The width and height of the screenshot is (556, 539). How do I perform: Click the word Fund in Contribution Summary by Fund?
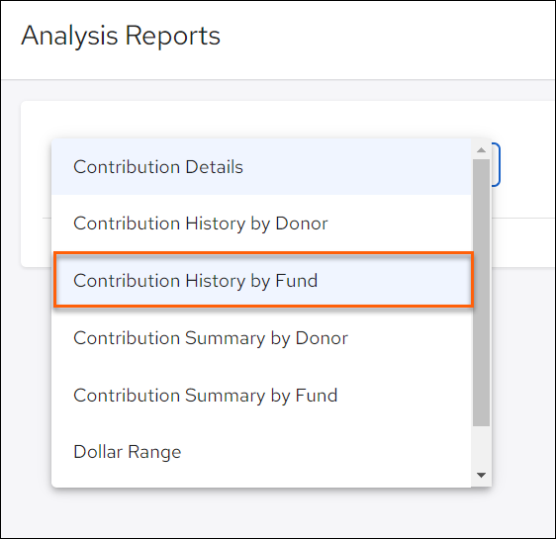tap(317, 396)
